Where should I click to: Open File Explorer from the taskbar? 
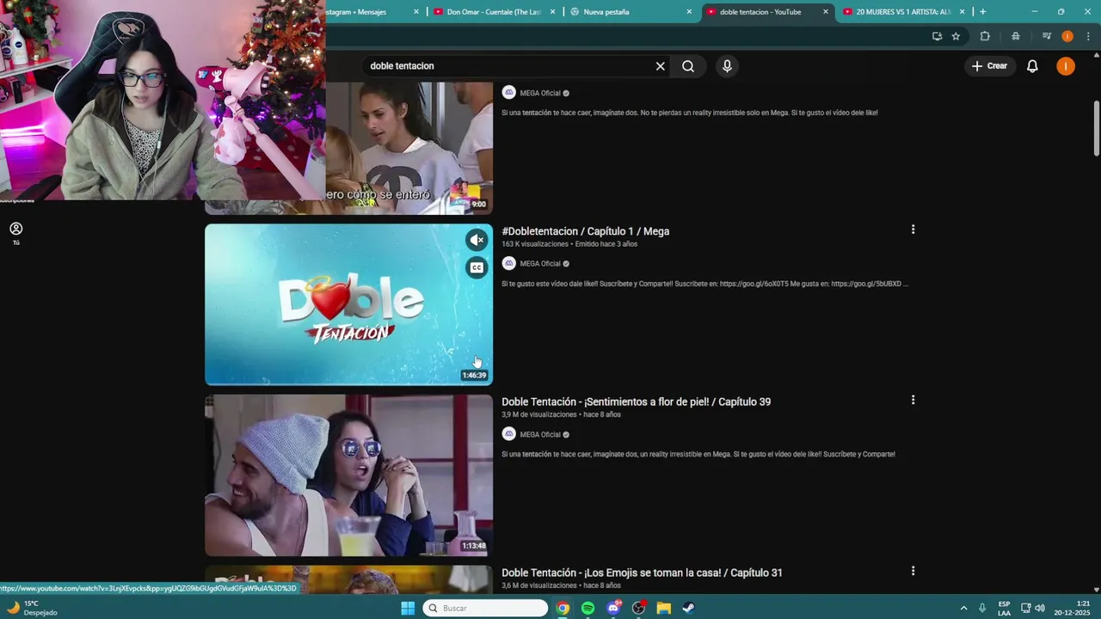point(664,608)
